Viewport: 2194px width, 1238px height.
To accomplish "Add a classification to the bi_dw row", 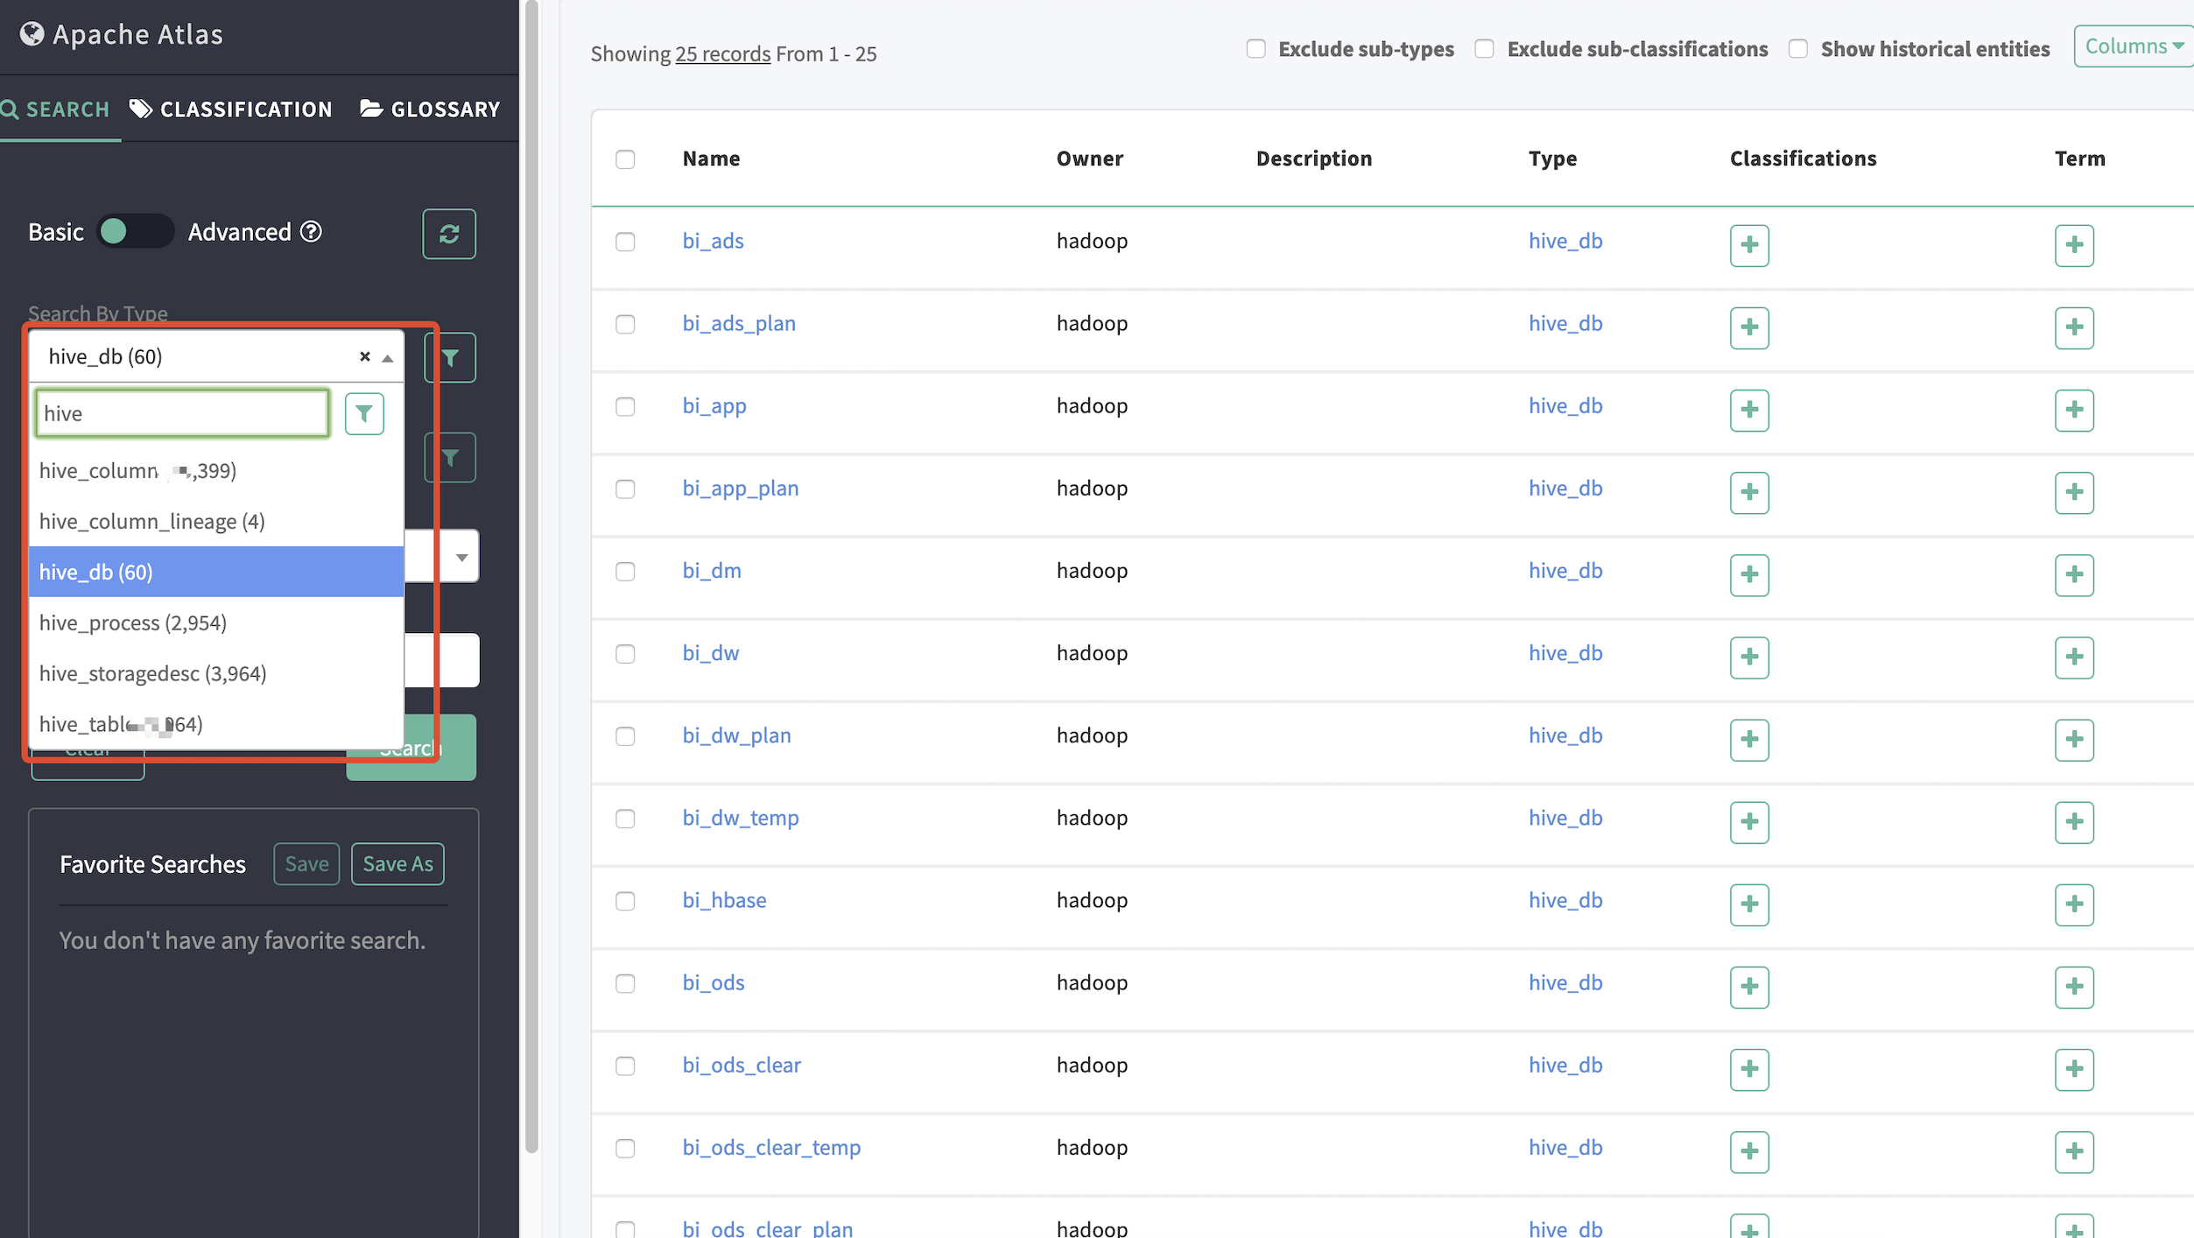I will click(x=1748, y=657).
